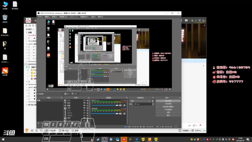
Task: Open the 工具(T) menu in OBS
Action: [x=93, y=17]
